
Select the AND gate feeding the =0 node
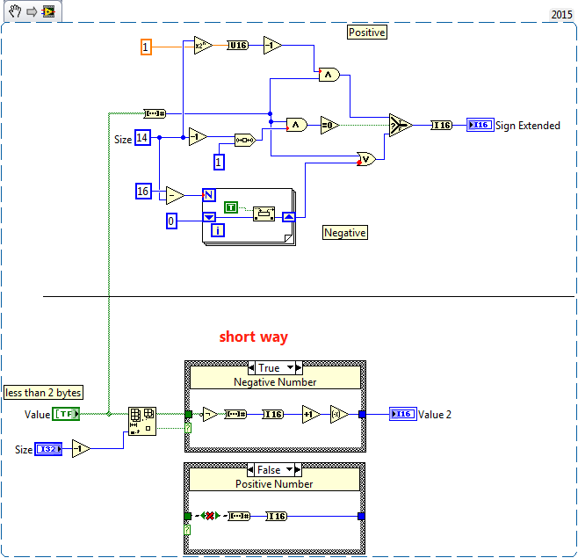point(297,125)
